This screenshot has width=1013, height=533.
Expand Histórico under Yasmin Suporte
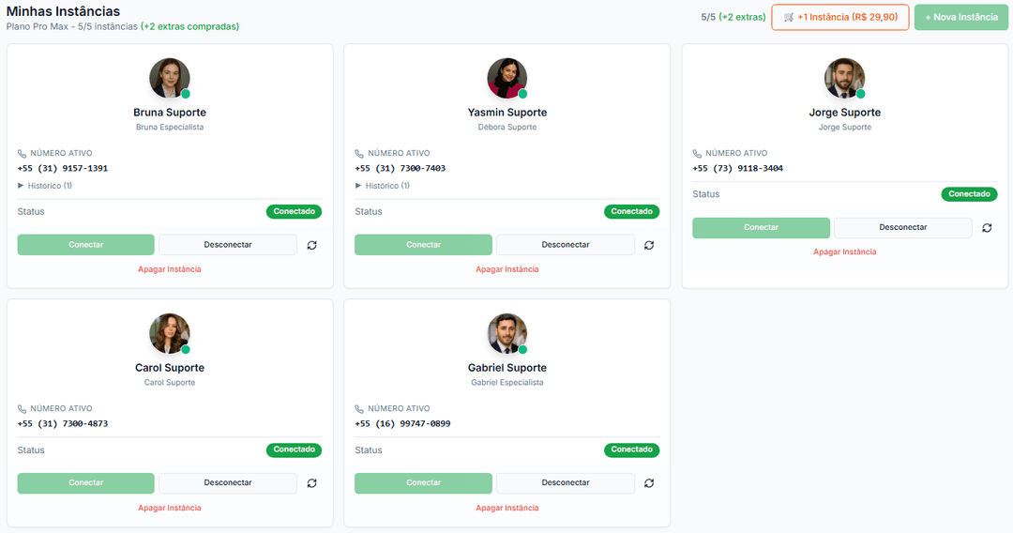(383, 186)
